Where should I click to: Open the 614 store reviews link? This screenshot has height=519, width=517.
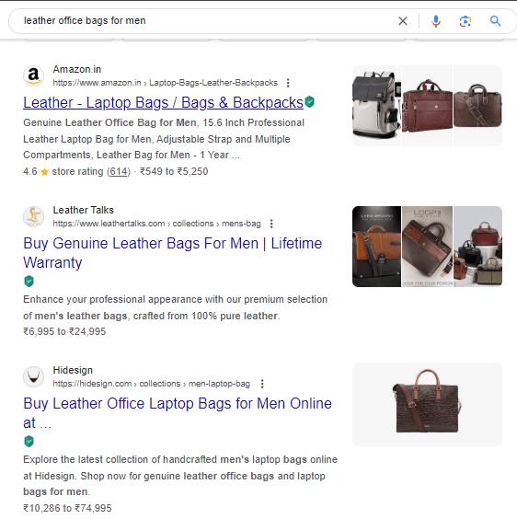click(x=119, y=171)
